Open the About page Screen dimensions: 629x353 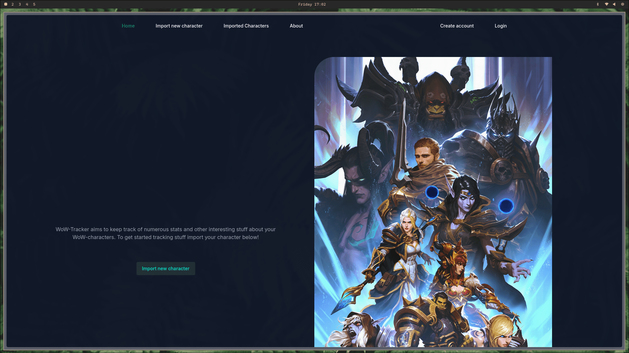point(296,26)
